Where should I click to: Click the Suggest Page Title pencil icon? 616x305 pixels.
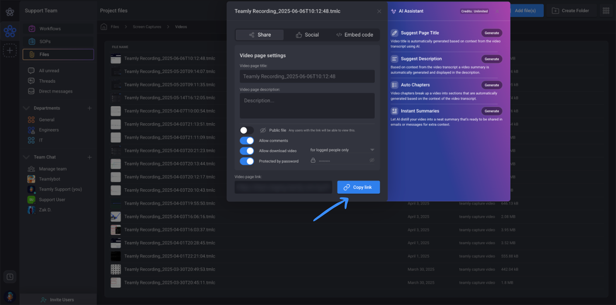coord(394,33)
